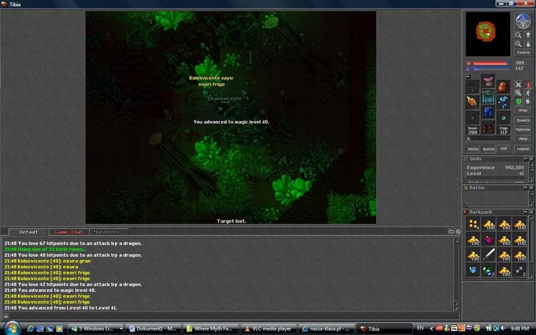Image resolution: width=536 pixels, height=335 pixels.
Task: Toggle stand mode with the red figure
Action: click(x=528, y=84)
